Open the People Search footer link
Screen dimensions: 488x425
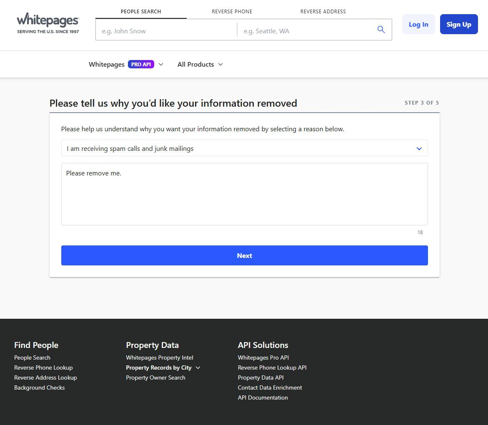32,357
